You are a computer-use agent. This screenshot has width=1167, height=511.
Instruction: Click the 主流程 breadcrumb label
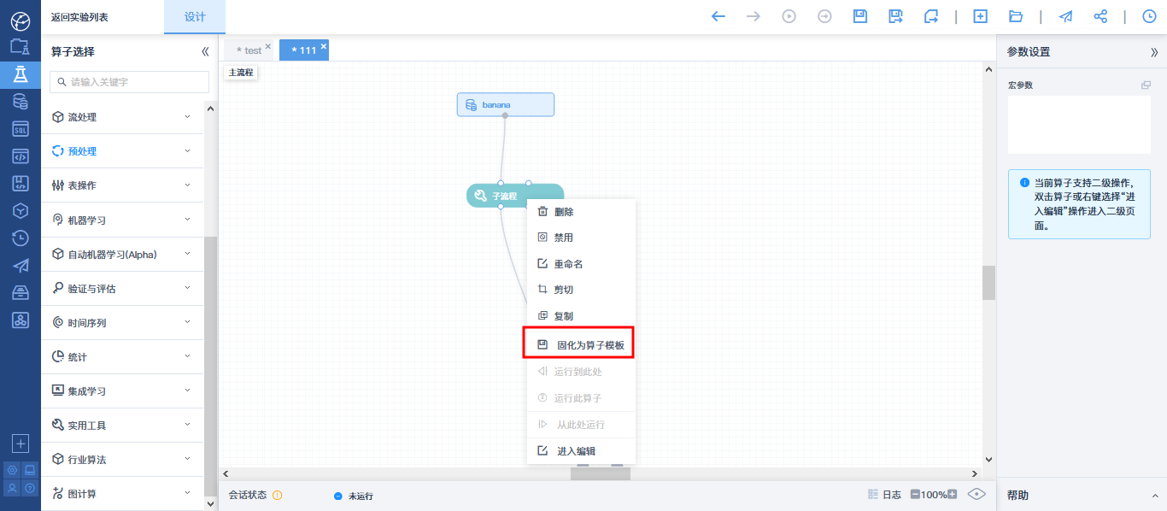pos(241,73)
